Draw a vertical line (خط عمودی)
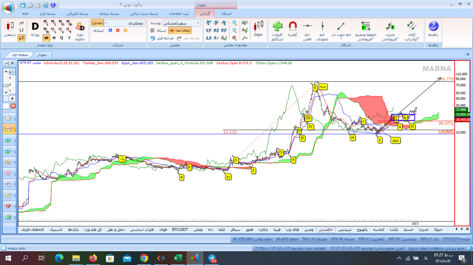The height and width of the screenshot is (265, 473). click(323, 31)
